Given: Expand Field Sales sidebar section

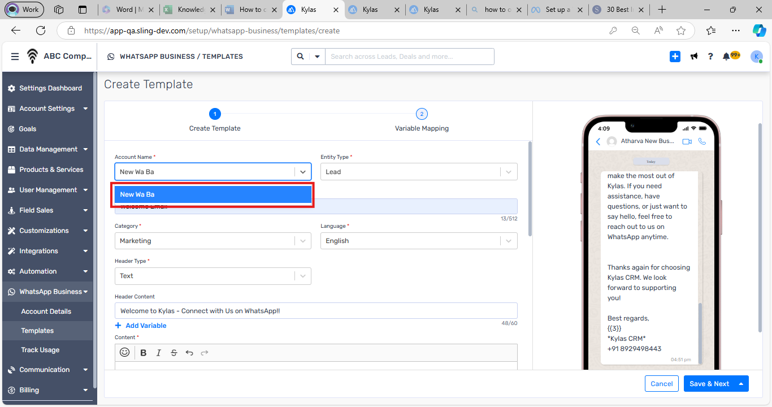Looking at the screenshot, I should tap(47, 210).
